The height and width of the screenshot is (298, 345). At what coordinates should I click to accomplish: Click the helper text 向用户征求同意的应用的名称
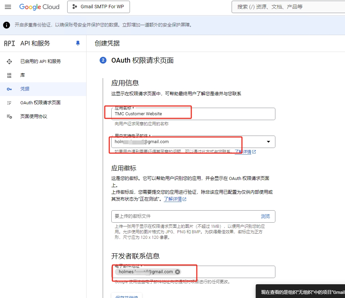coord(142,124)
